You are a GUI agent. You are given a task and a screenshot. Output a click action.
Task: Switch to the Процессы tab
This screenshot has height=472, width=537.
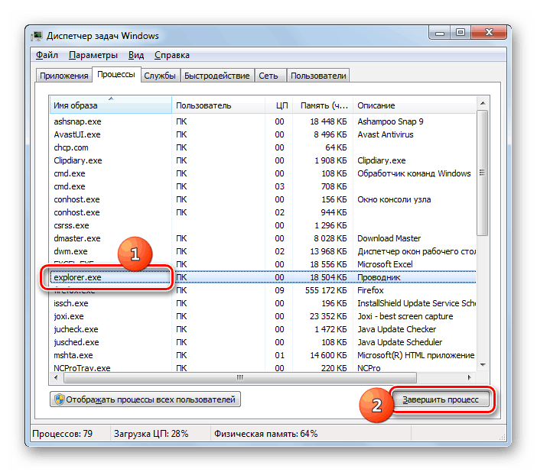(116, 75)
